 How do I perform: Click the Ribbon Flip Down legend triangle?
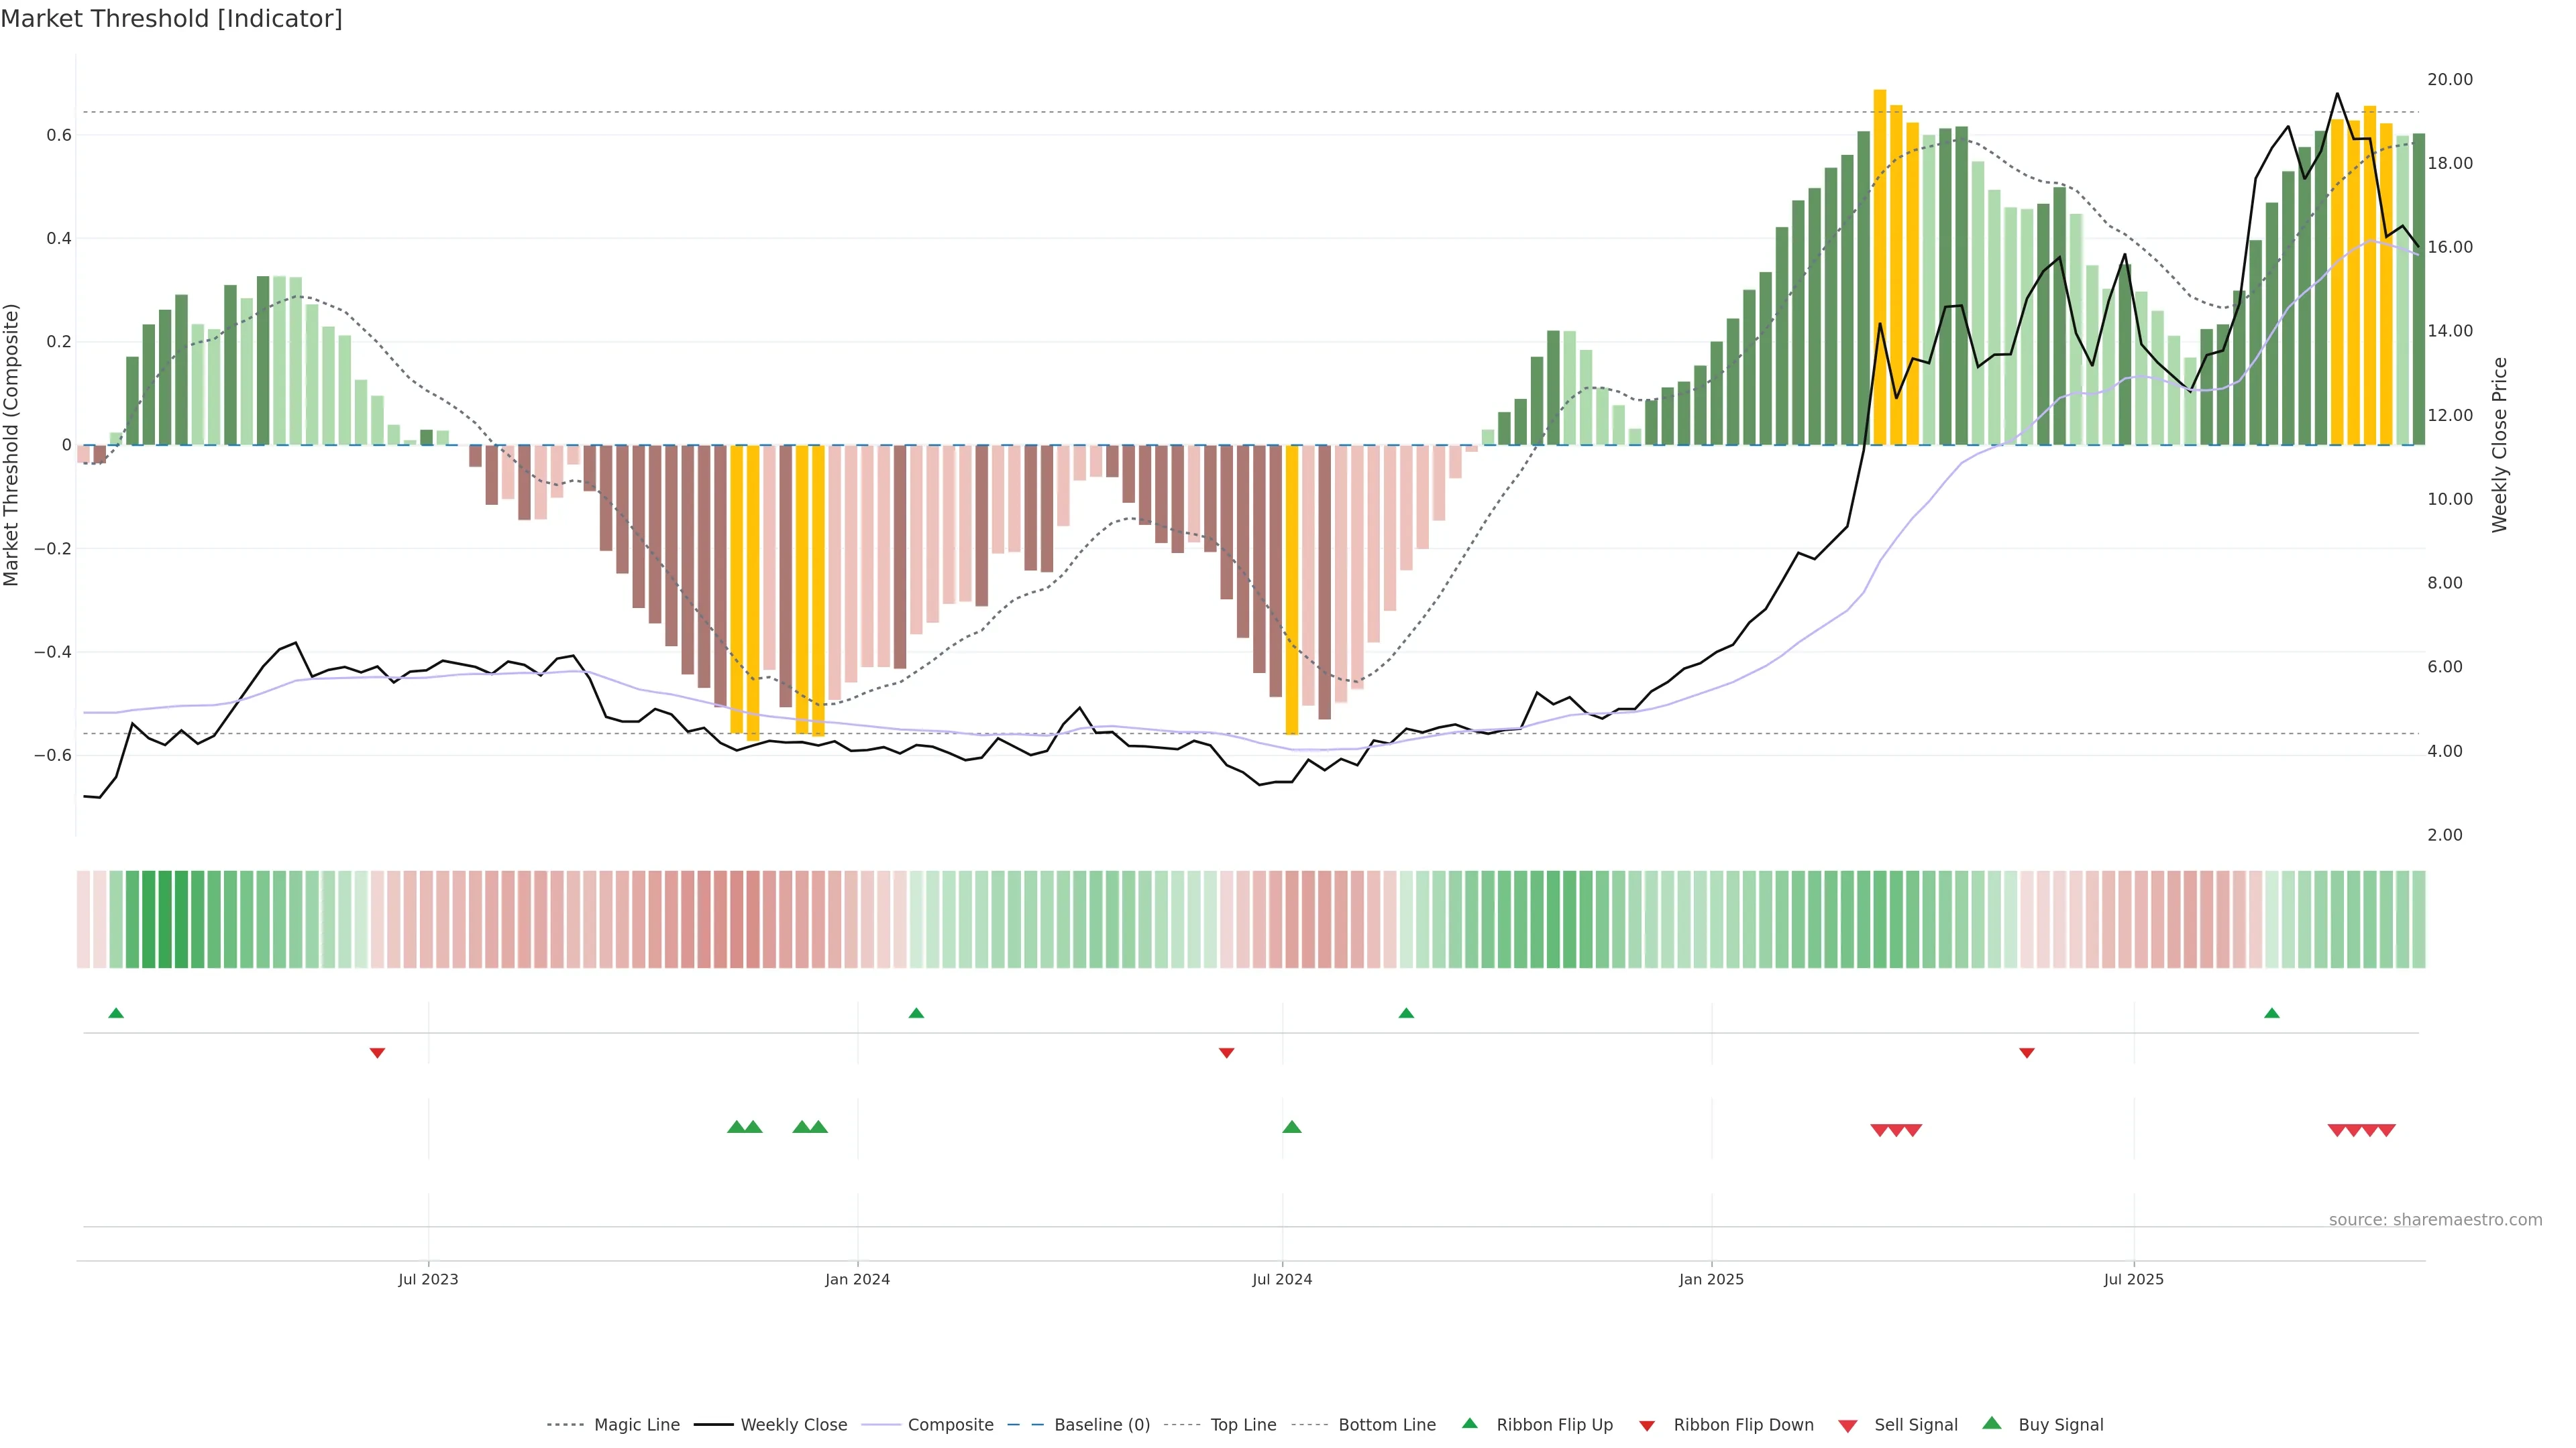[x=1647, y=1426]
